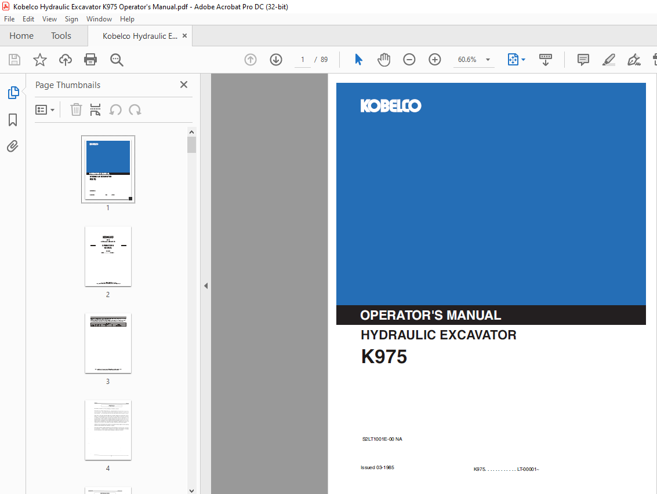This screenshot has height=494, width=657.
Task: Open the Find text search icon
Action: pyautogui.click(x=117, y=60)
